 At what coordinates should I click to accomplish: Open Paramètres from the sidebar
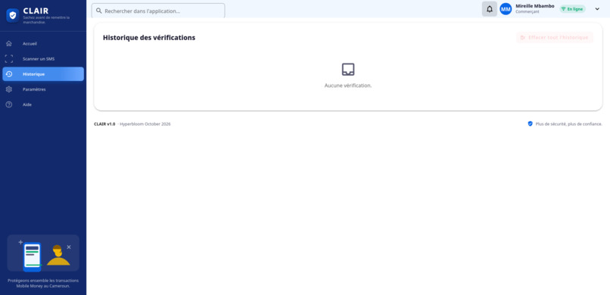click(43, 89)
